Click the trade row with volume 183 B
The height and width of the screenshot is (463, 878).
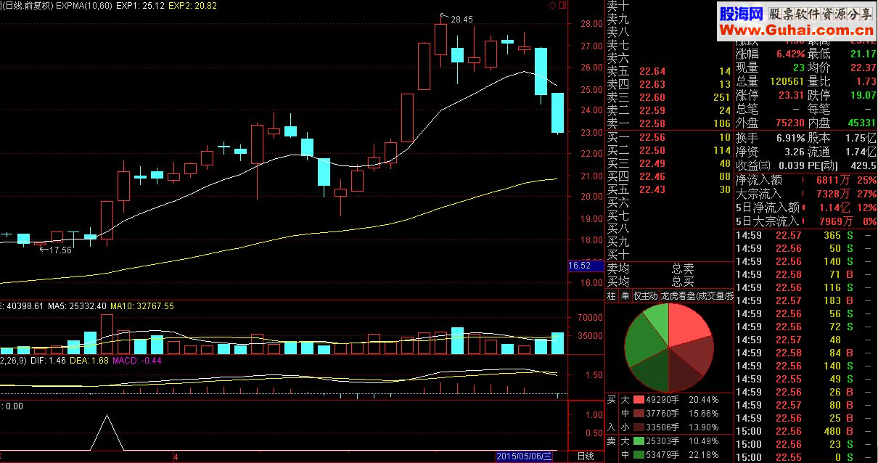pyautogui.click(x=806, y=300)
